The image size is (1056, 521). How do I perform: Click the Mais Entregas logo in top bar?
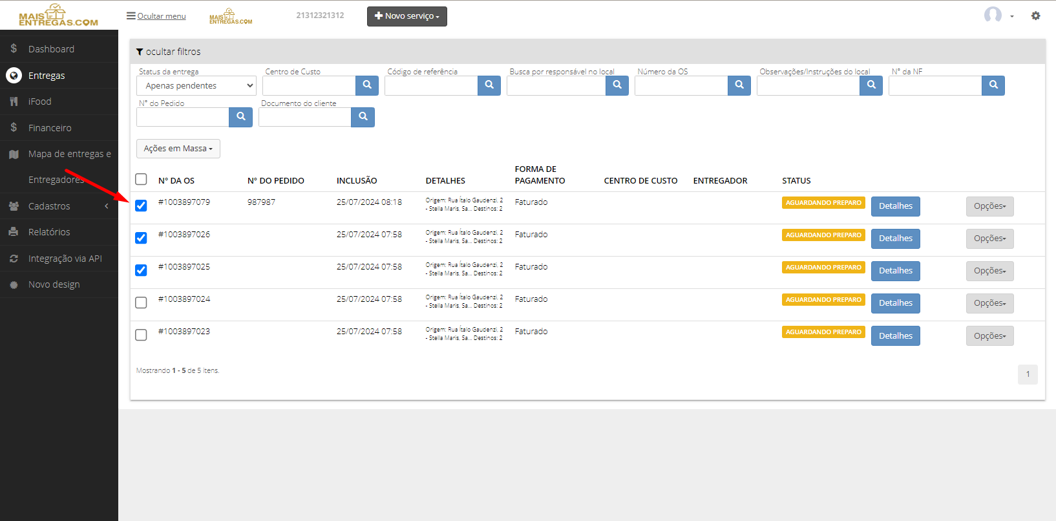click(x=231, y=16)
